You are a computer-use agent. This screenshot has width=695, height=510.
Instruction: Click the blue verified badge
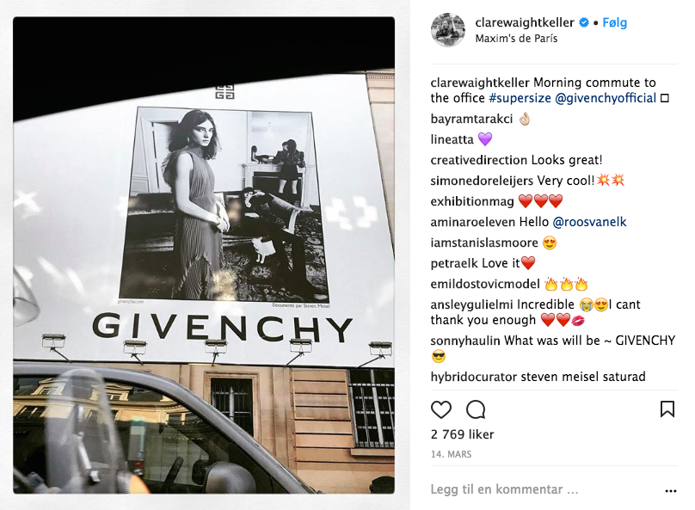584,22
